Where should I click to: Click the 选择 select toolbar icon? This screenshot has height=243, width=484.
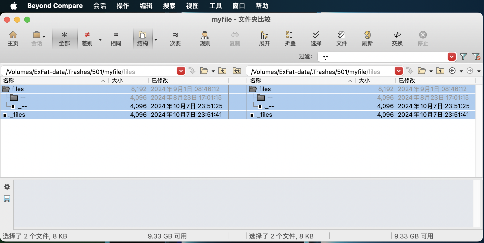tap(316, 38)
